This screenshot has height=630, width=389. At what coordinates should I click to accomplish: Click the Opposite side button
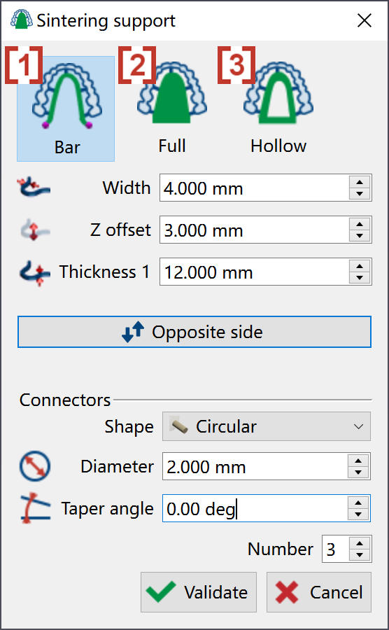pyautogui.click(x=194, y=332)
